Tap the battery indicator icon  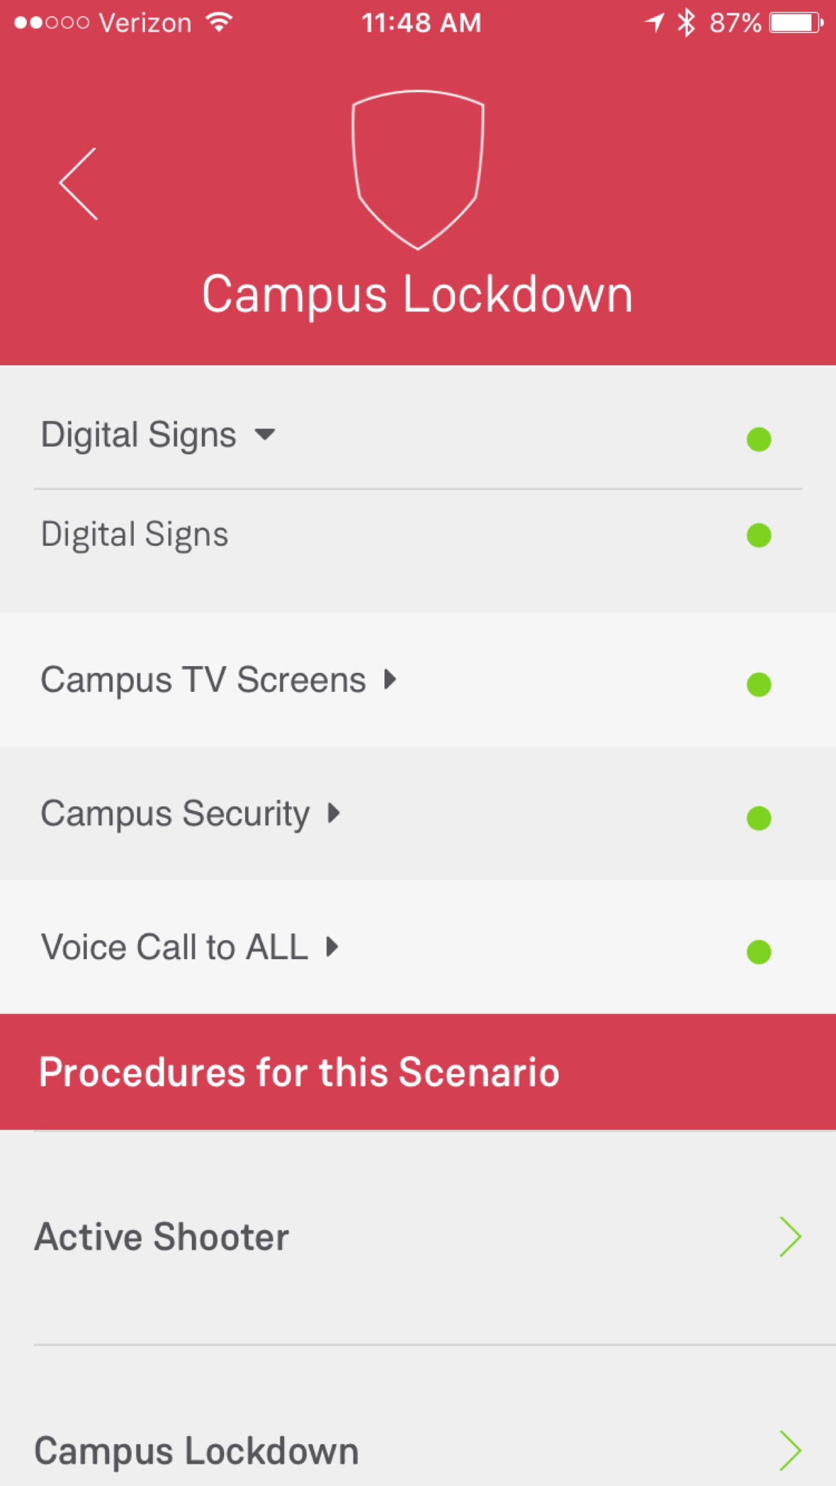tap(796, 23)
